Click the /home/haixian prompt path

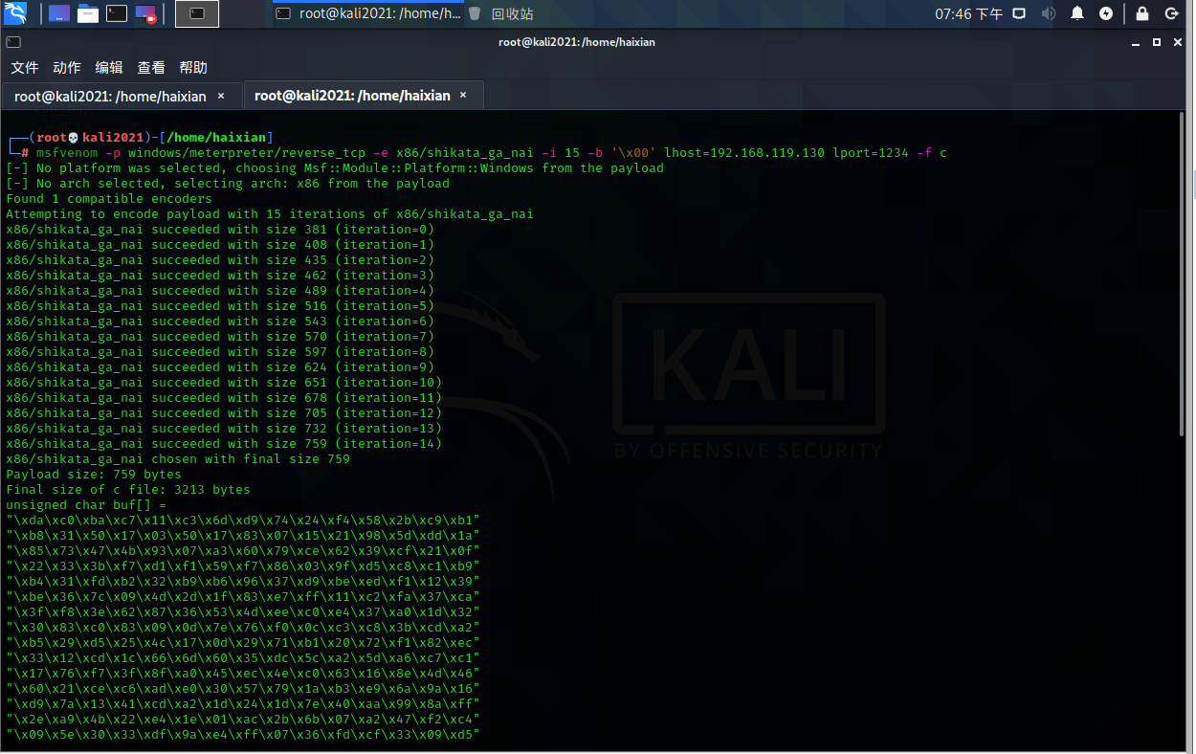tap(216, 137)
